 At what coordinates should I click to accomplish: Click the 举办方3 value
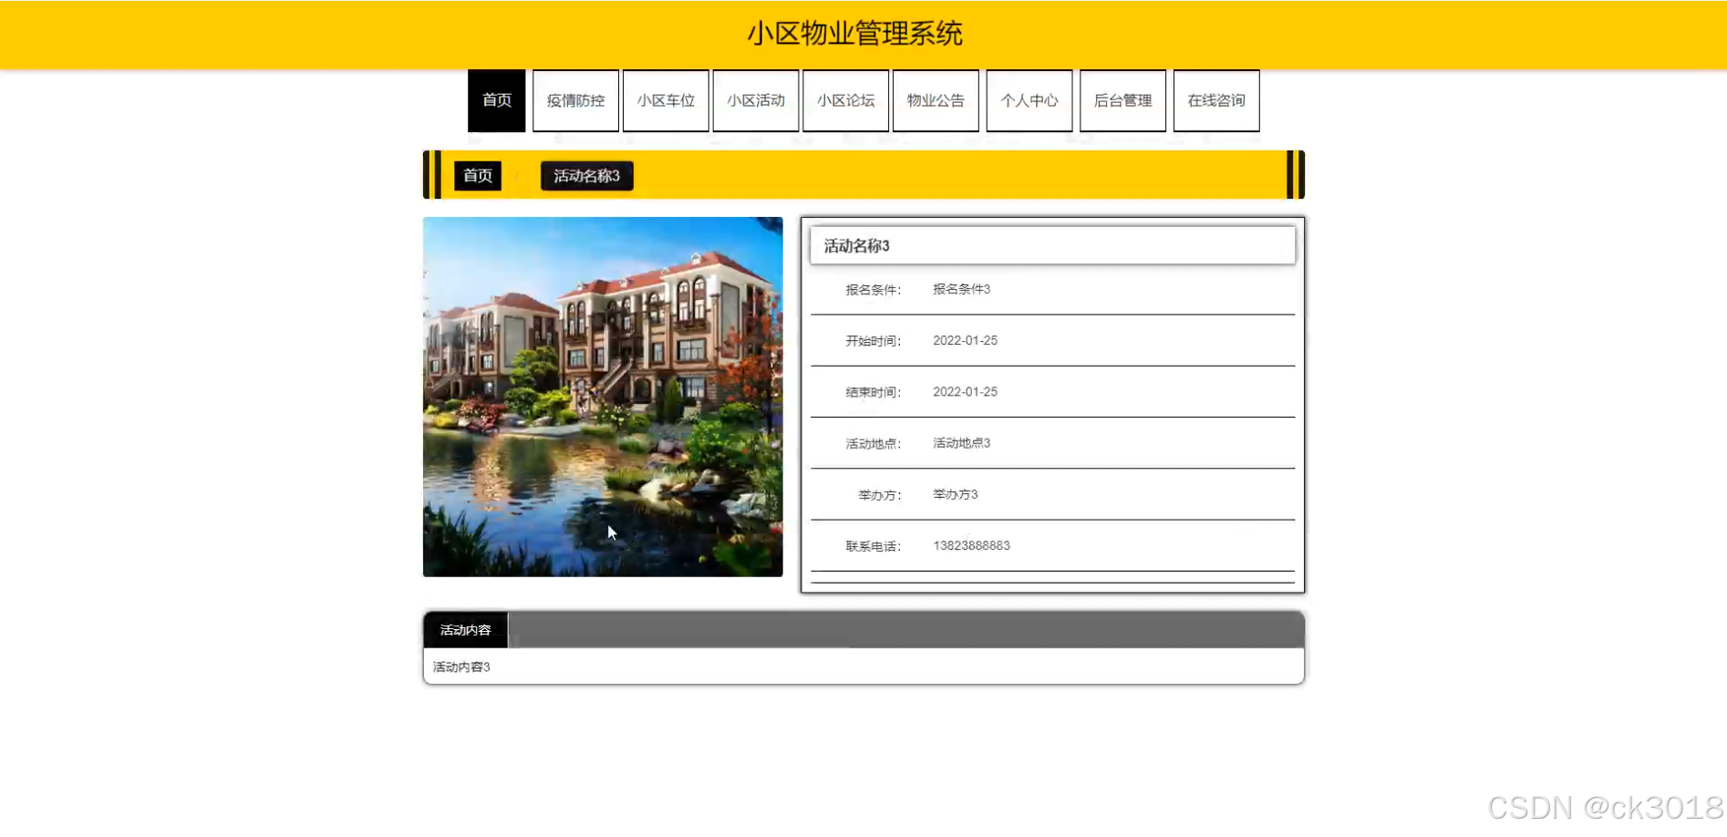pos(955,494)
